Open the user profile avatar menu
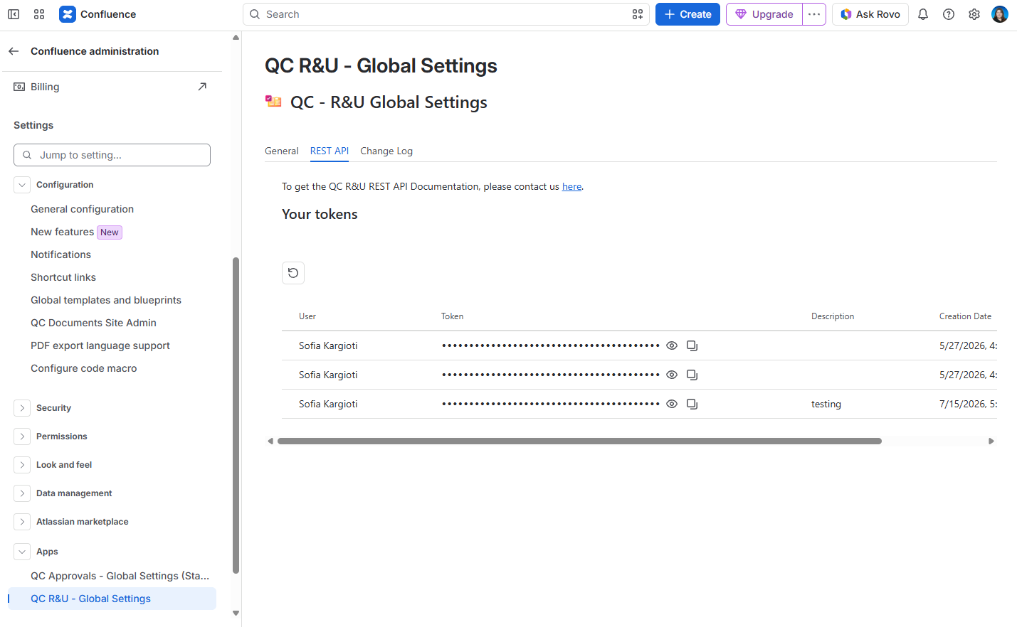1017x627 pixels. (x=1000, y=14)
